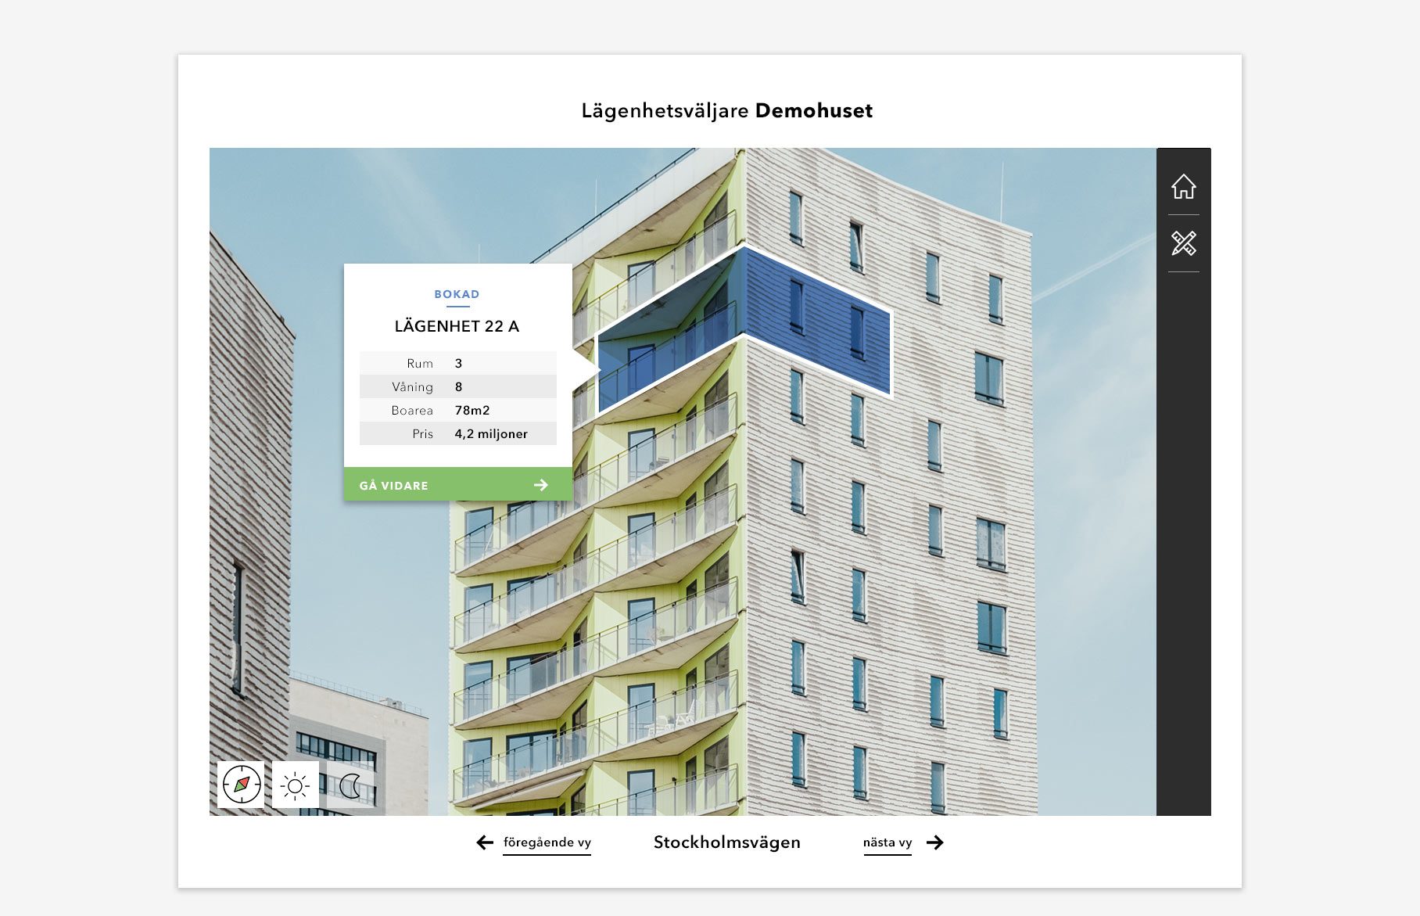The height and width of the screenshot is (916, 1420).
Task: Open the pencil and ruler design tool
Action: [1183, 243]
